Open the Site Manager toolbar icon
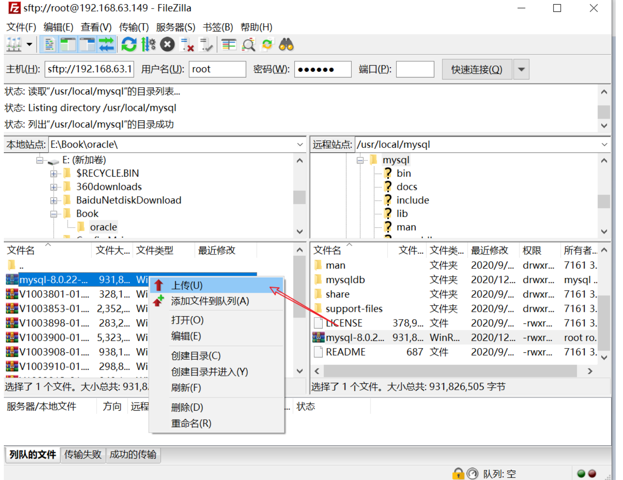623x480 pixels. click(x=14, y=44)
